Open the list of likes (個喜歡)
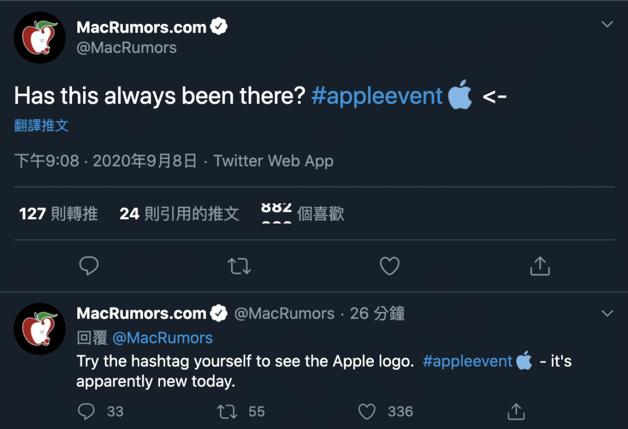 coord(302,214)
